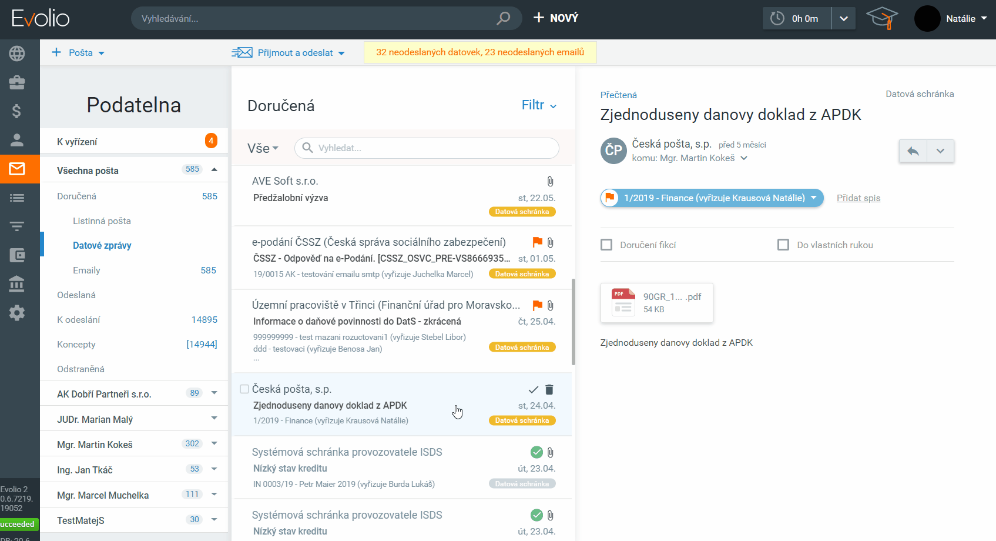Select Datové zprávy folder
Screen dimensions: 996x541
coord(102,246)
